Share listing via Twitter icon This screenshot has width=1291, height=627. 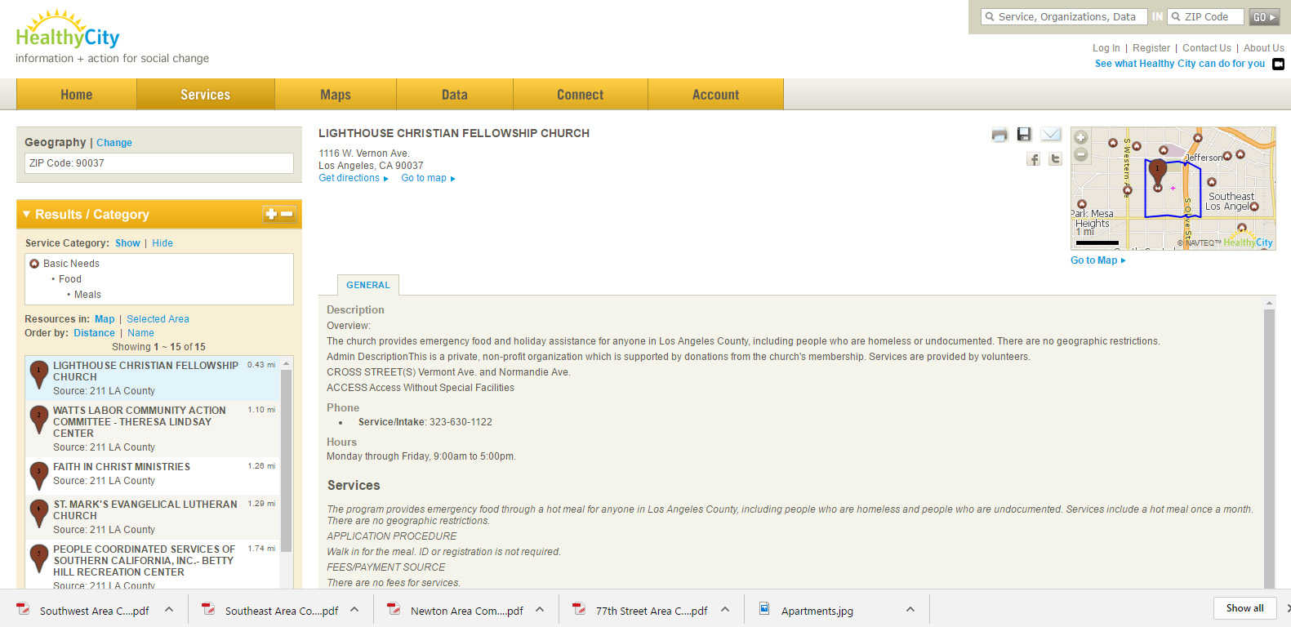click(x=1055, y=159)
